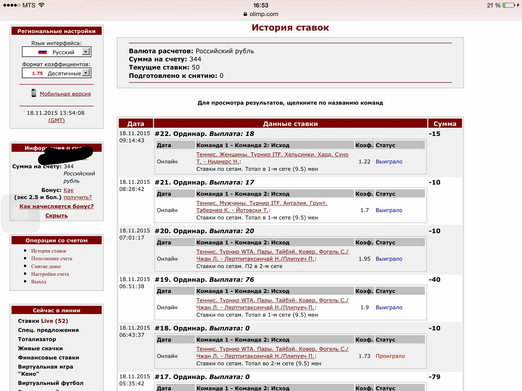Select bet heading #19. Ординар. Выплата: 76

[204, 280]
